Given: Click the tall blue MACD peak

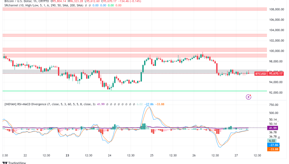Looking at the screenshot, I should 148,106.
